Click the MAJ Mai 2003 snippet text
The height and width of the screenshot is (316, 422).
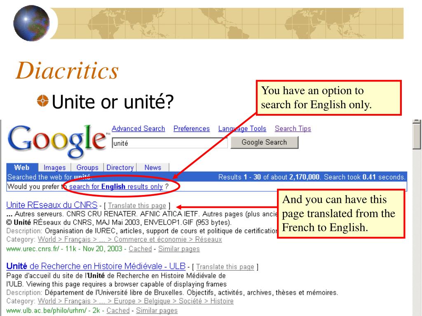pos(118,223)
